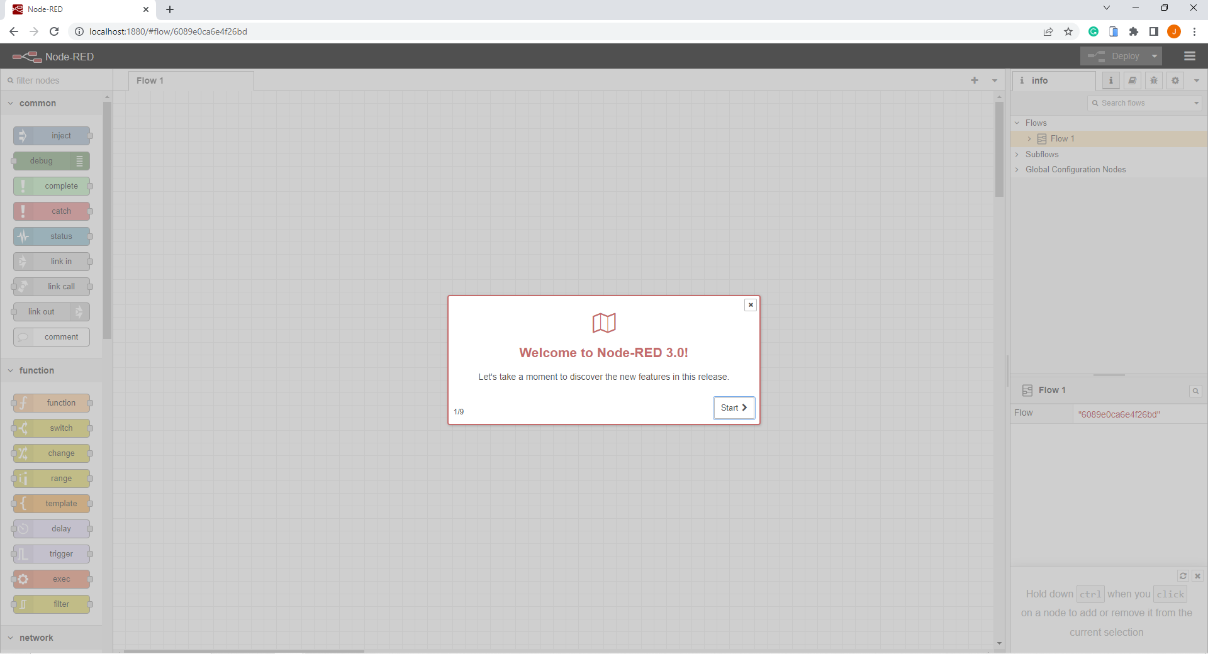Select Flow 1 in the Flows list
Viewport: 1208px width, 654px height.
coord(1063,138)
